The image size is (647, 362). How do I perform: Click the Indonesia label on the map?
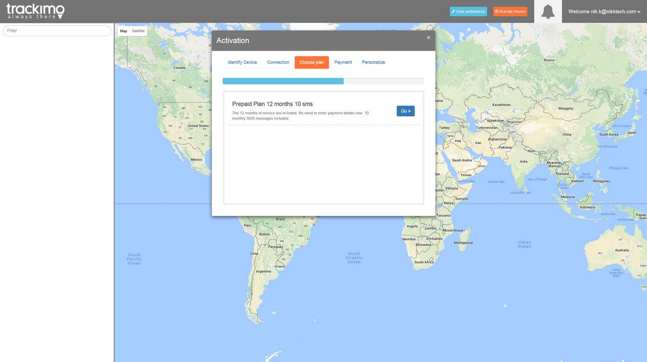(x=587, y=207)
